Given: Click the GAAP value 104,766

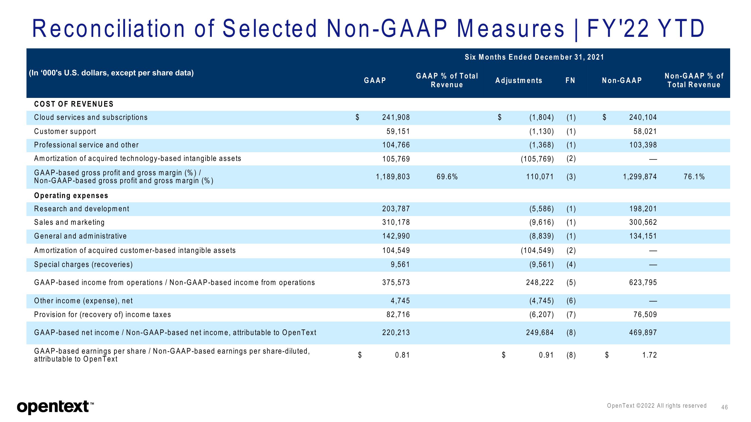Looking at the screenshot, I should point(396,145).
